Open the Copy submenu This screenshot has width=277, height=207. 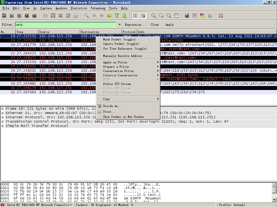coord(128,99)
